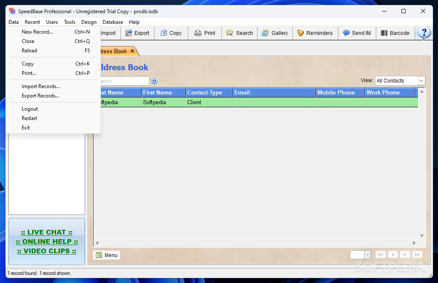Open the Design menu

(x=89, y=22)
